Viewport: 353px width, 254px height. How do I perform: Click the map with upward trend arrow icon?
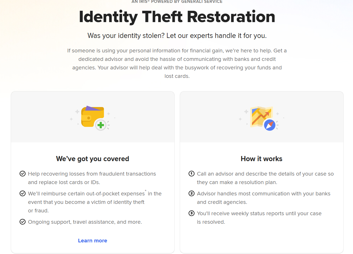point(261,116)
